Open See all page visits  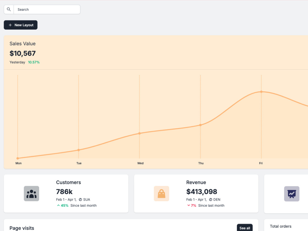[x=245, y=228]
